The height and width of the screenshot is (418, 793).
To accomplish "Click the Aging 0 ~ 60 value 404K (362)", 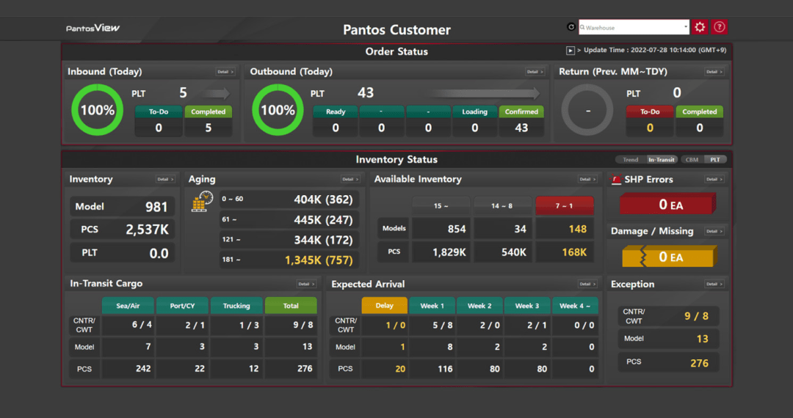I will point(323,199).
